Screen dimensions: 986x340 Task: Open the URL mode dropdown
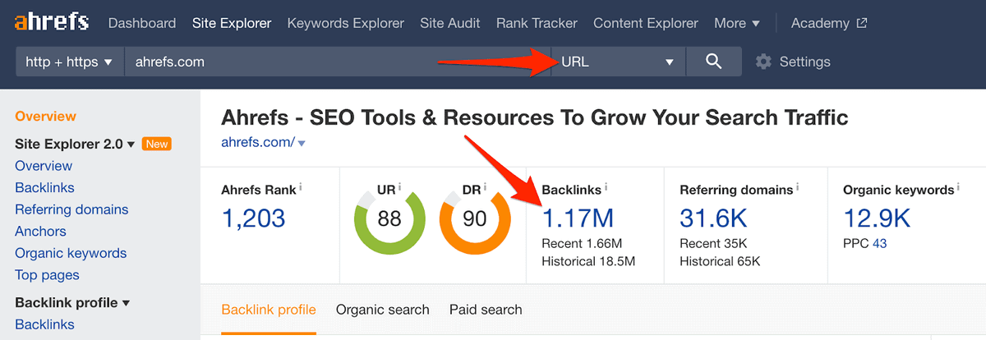pyautogui.click(x=617, y=62)
